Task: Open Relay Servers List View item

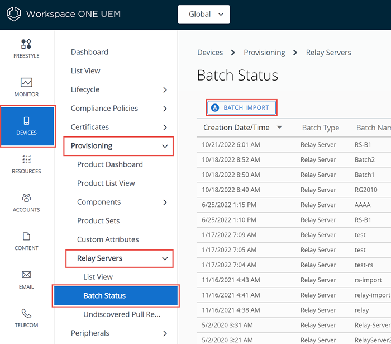Action: click(98, 276)
